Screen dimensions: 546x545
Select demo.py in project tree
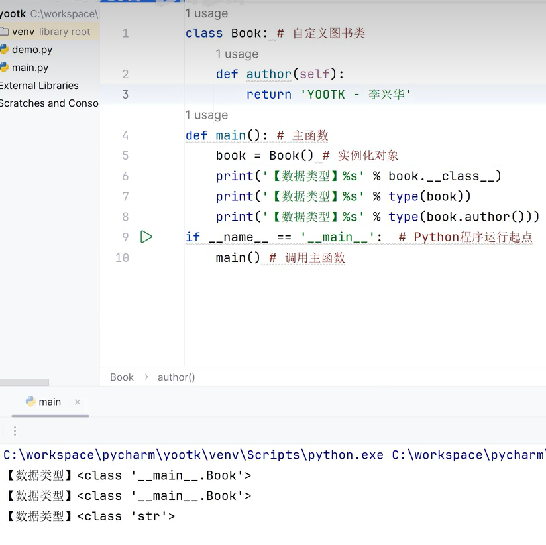click(32, 50)
